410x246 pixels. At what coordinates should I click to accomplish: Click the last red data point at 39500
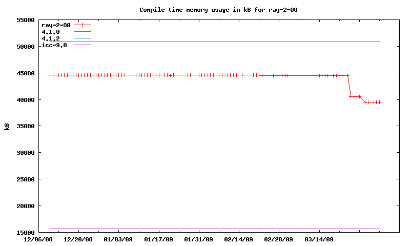pyautogui.click(x=379, y=102)
